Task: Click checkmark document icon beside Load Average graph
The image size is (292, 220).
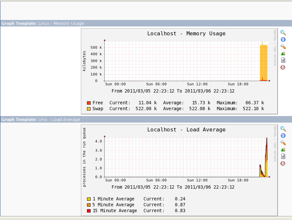Action: (283, 156)
